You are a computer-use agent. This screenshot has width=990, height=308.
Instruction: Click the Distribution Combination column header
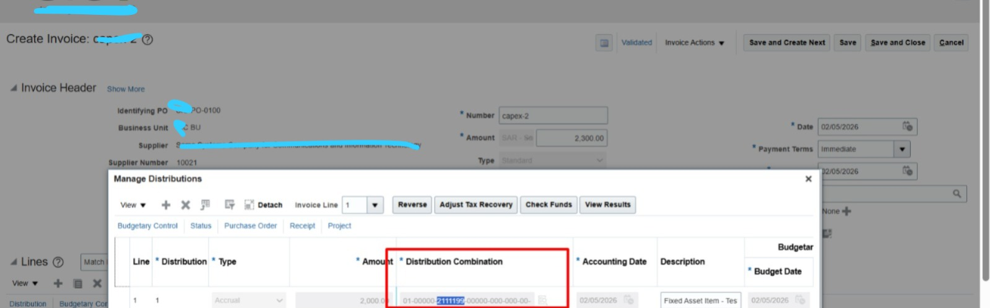tap(454, 262)
